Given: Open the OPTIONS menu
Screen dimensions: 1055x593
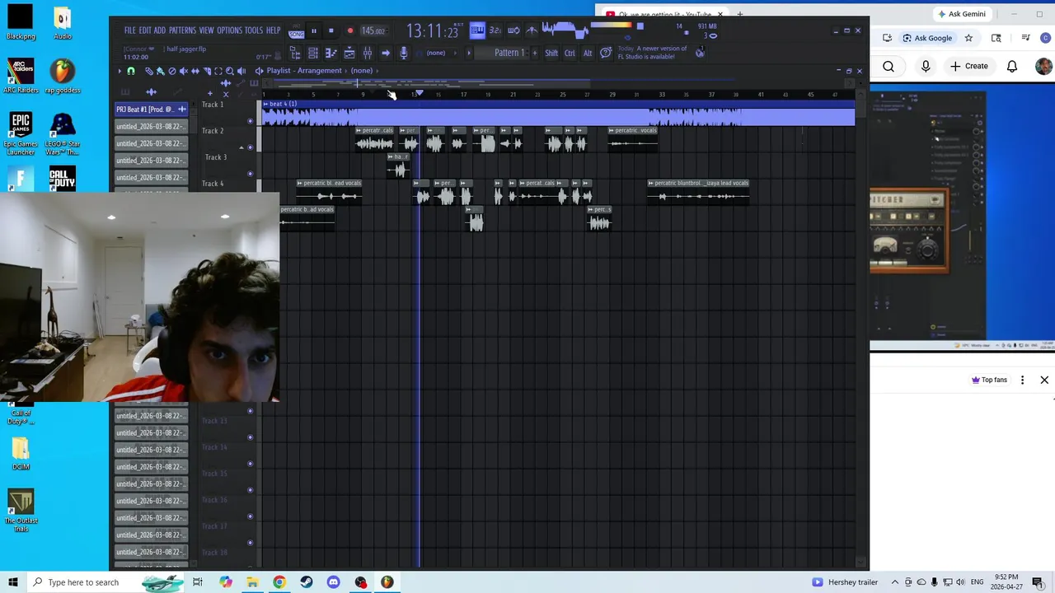Looking at the screenshot, I should tap(229, 30).
